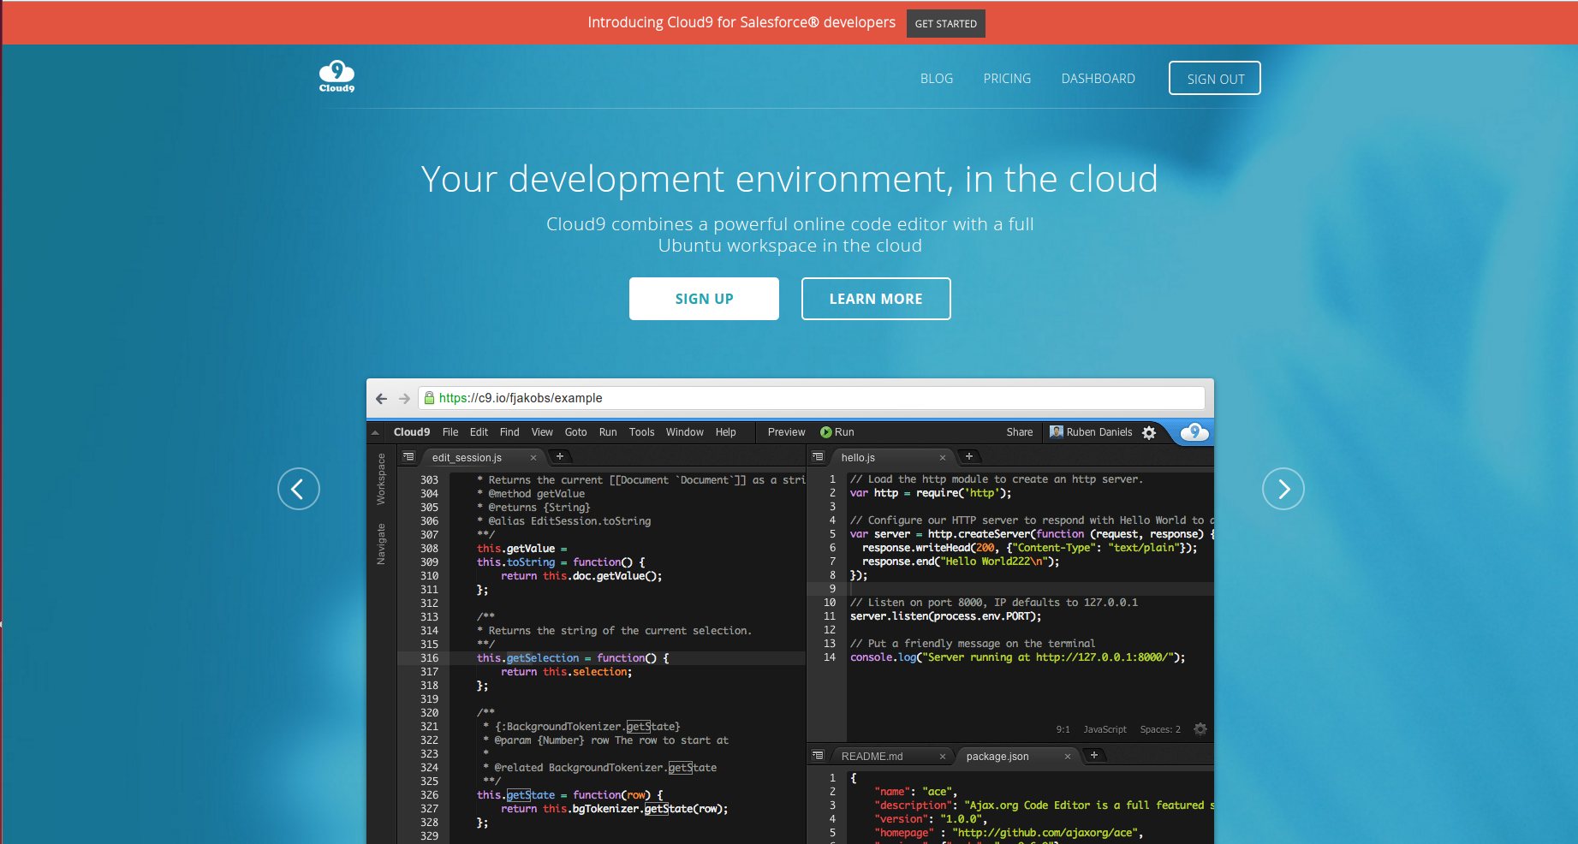Open the DASHBOARD link
The image size is (1578, 844).
coord(1099,79)
